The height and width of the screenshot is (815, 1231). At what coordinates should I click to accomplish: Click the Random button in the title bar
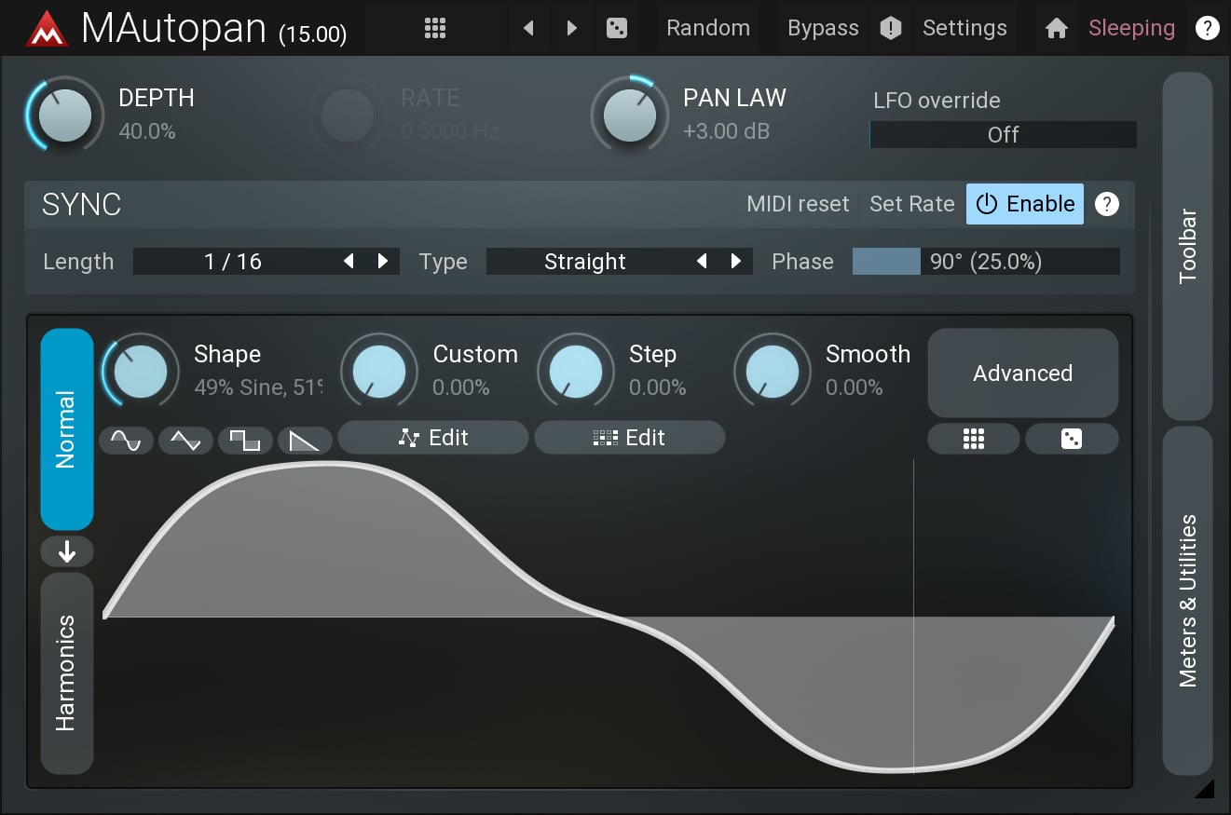point(707,28)
